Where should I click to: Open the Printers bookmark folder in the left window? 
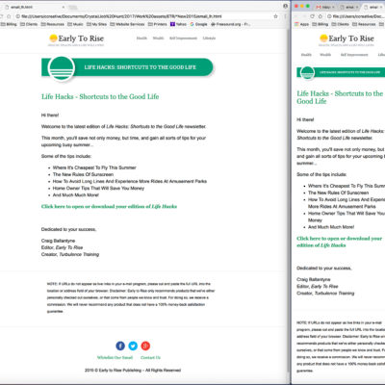pos(158,24)
